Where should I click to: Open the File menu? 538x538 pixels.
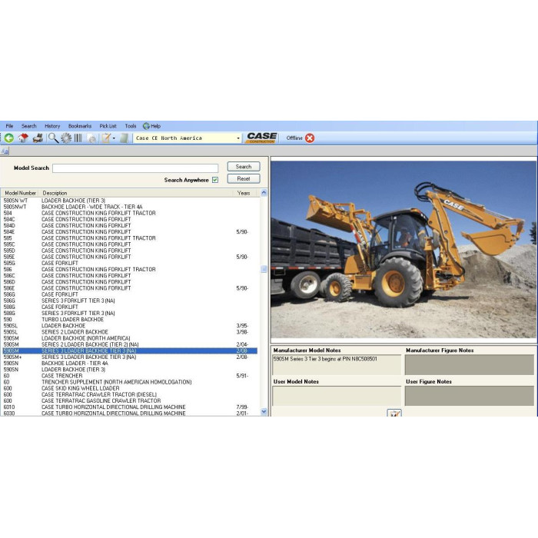pos(9,126)
